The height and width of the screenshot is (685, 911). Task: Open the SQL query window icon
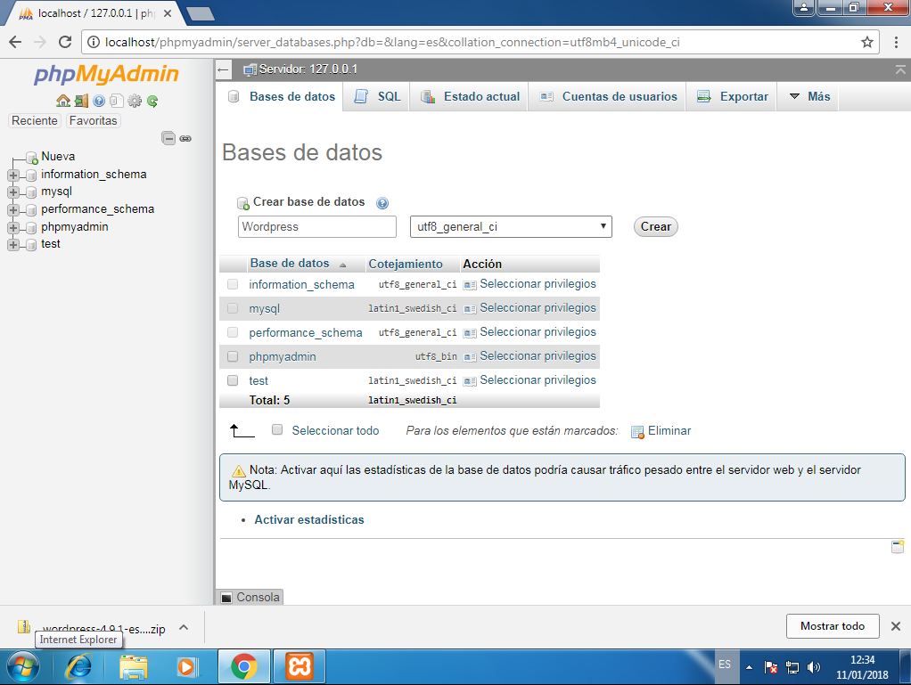coord(117,101)
